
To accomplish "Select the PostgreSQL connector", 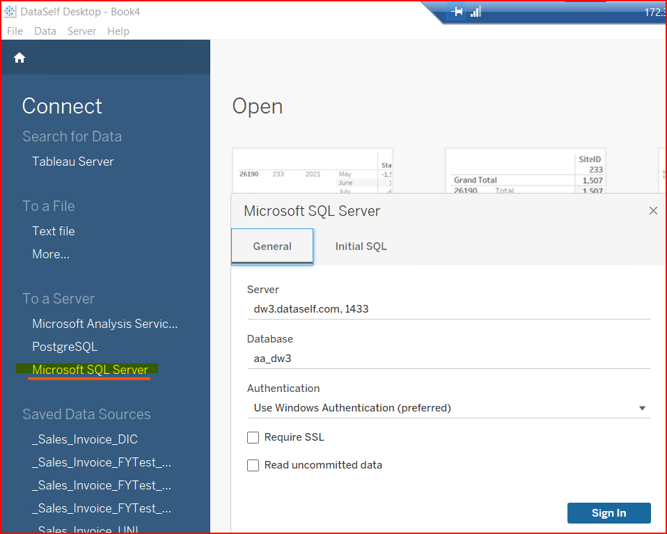I will (x=65, y=346).
